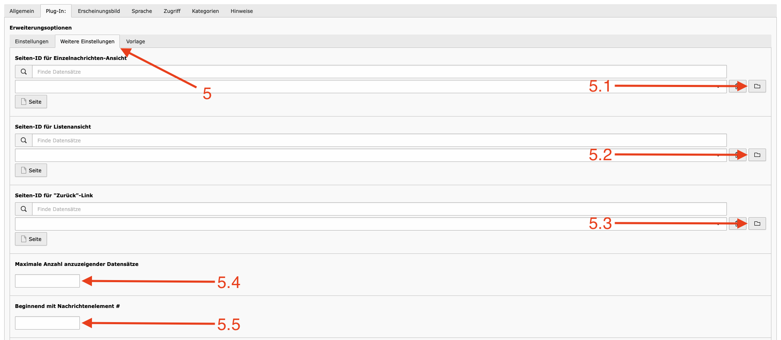This screenshot has width=781, height=340.
Task: Open the Erscheinungsbild tab
Action: click(99, 11)
